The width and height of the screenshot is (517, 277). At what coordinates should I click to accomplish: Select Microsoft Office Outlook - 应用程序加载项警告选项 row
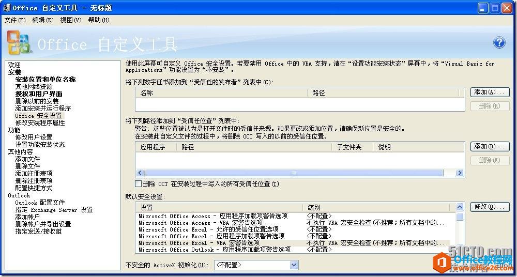click(x=293, y=250)
